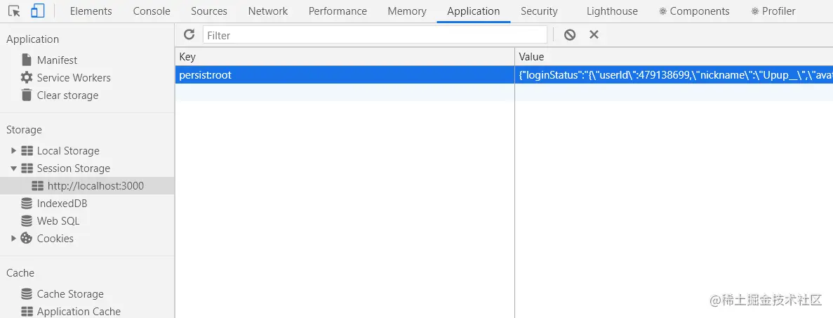Switch to the Elements tab
The image size is (833, 318).
(x=91, y=11)
